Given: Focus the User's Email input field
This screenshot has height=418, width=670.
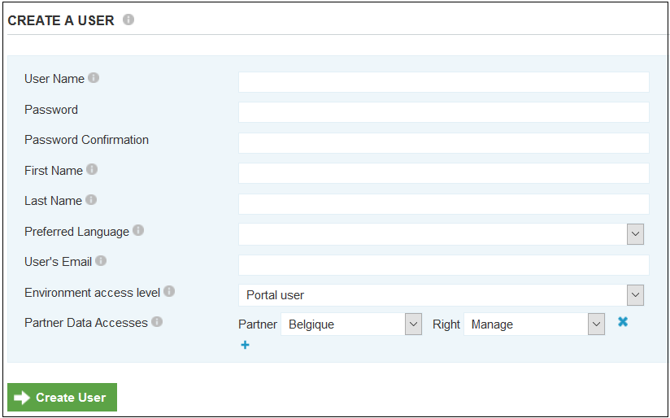Looking at the screenshot, I should (x=443, y=265).
